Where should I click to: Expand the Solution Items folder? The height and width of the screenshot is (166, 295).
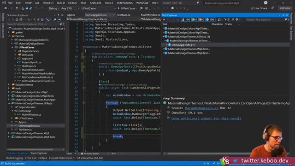pyautogui.click(x=9, y=85)
